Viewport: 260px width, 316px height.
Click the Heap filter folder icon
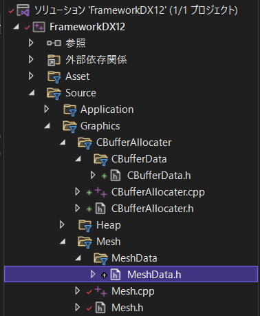[x=85, y=226]
